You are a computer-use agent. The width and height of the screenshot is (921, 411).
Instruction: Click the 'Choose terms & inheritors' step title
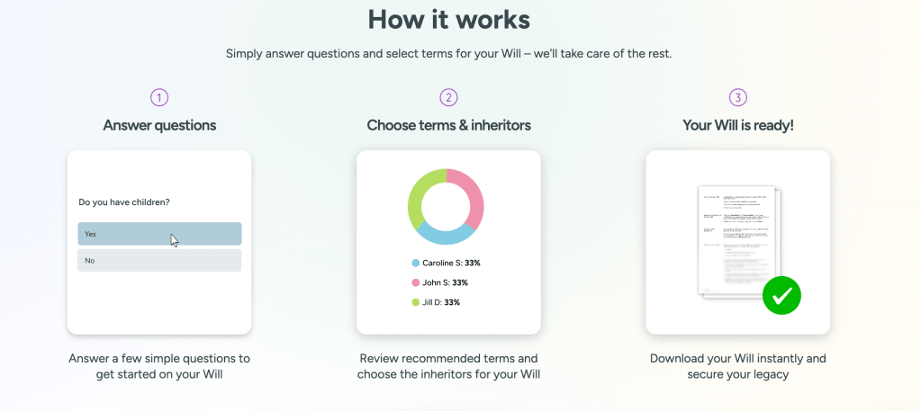coord(448,125)
